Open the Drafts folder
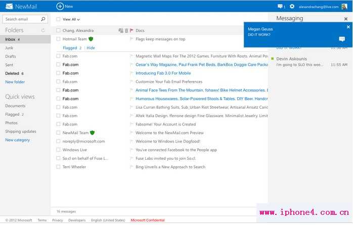 point(11,56)
